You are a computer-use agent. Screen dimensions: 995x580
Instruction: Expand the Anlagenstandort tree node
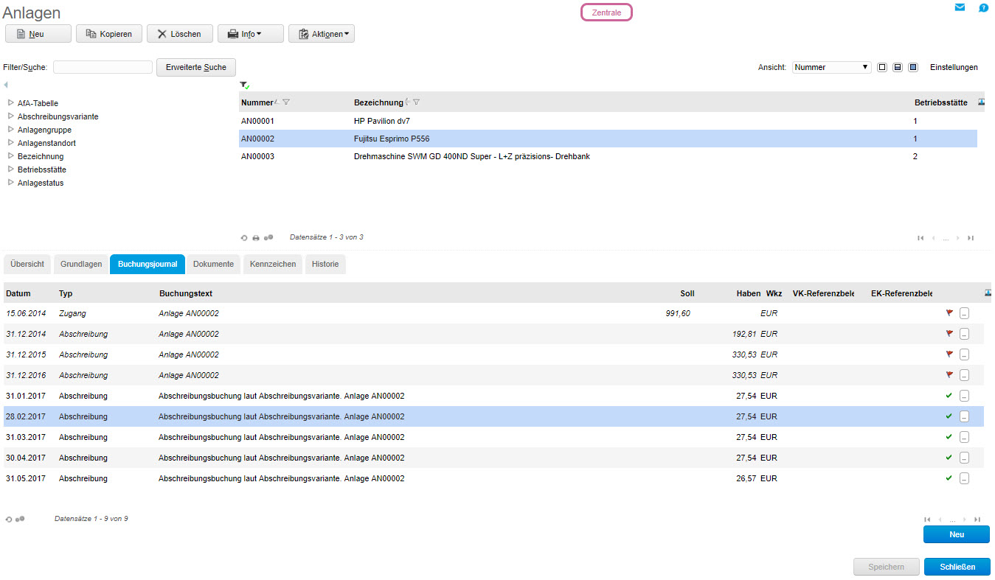11,143
